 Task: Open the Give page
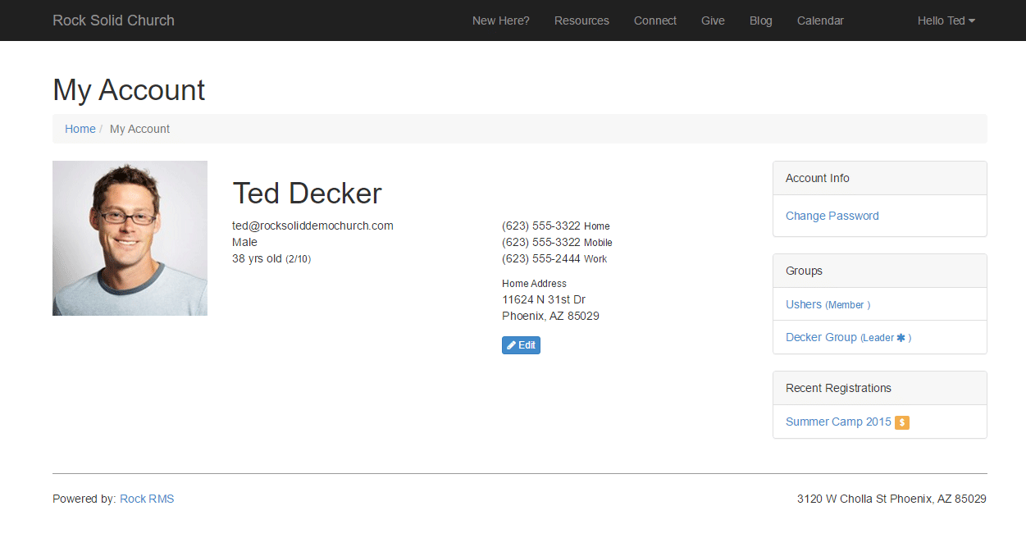(713, 21)
